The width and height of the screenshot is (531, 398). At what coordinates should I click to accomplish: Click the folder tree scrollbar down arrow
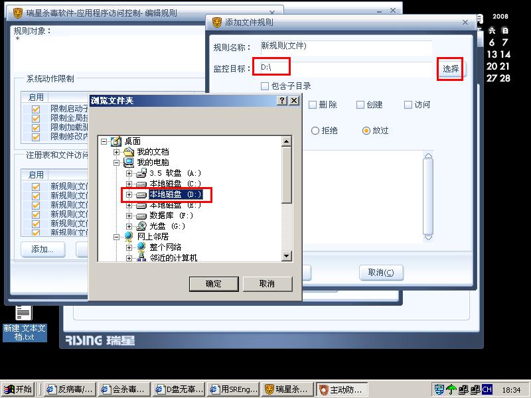[x=287, y=256]
